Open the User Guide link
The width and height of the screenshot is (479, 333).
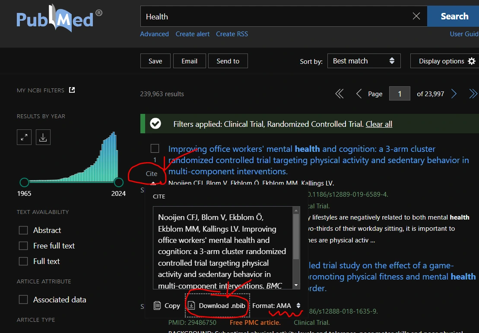[464, 34]
